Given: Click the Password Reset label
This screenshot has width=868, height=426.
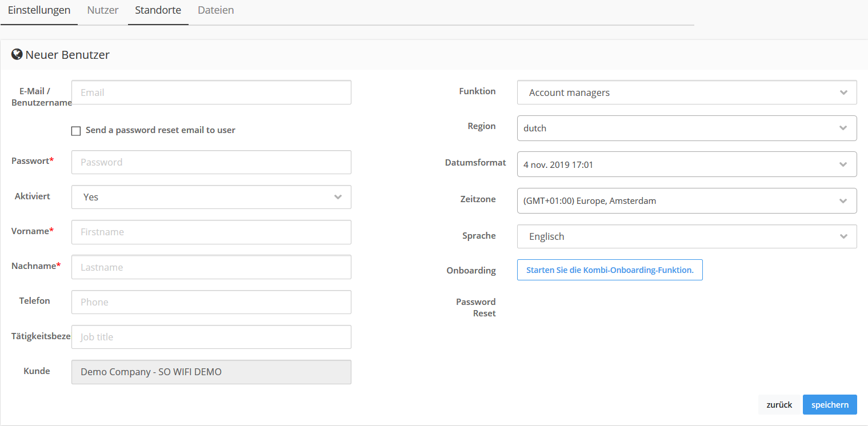Looking at the screenshot, I should pos(476,307).
